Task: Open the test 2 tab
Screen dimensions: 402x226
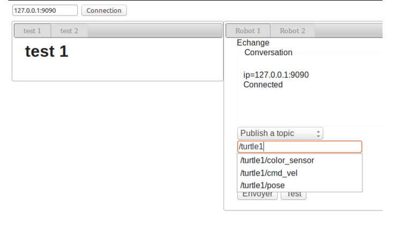Action: point(69,31)
